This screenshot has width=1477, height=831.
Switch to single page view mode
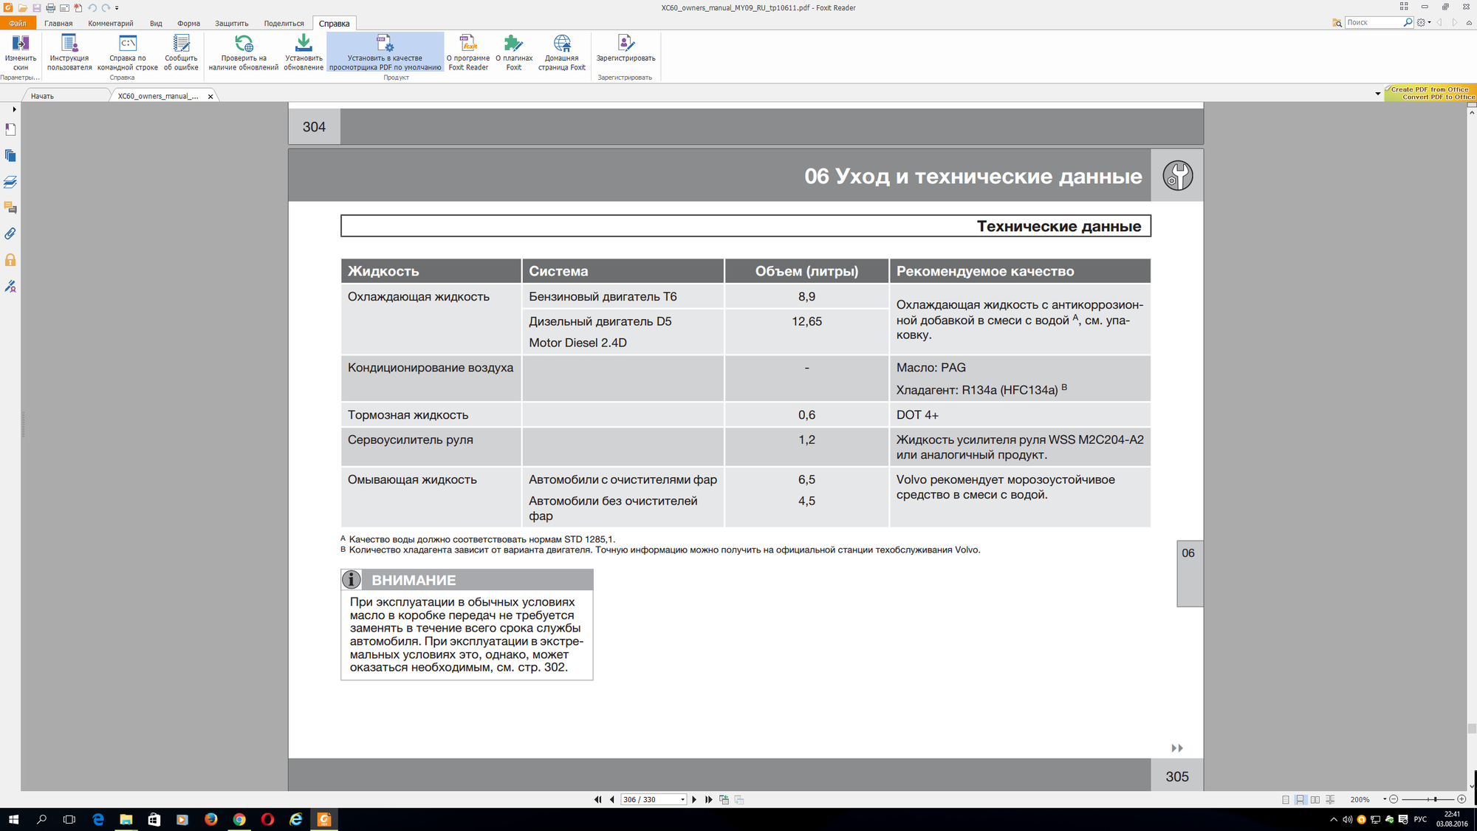point(1286,799)
